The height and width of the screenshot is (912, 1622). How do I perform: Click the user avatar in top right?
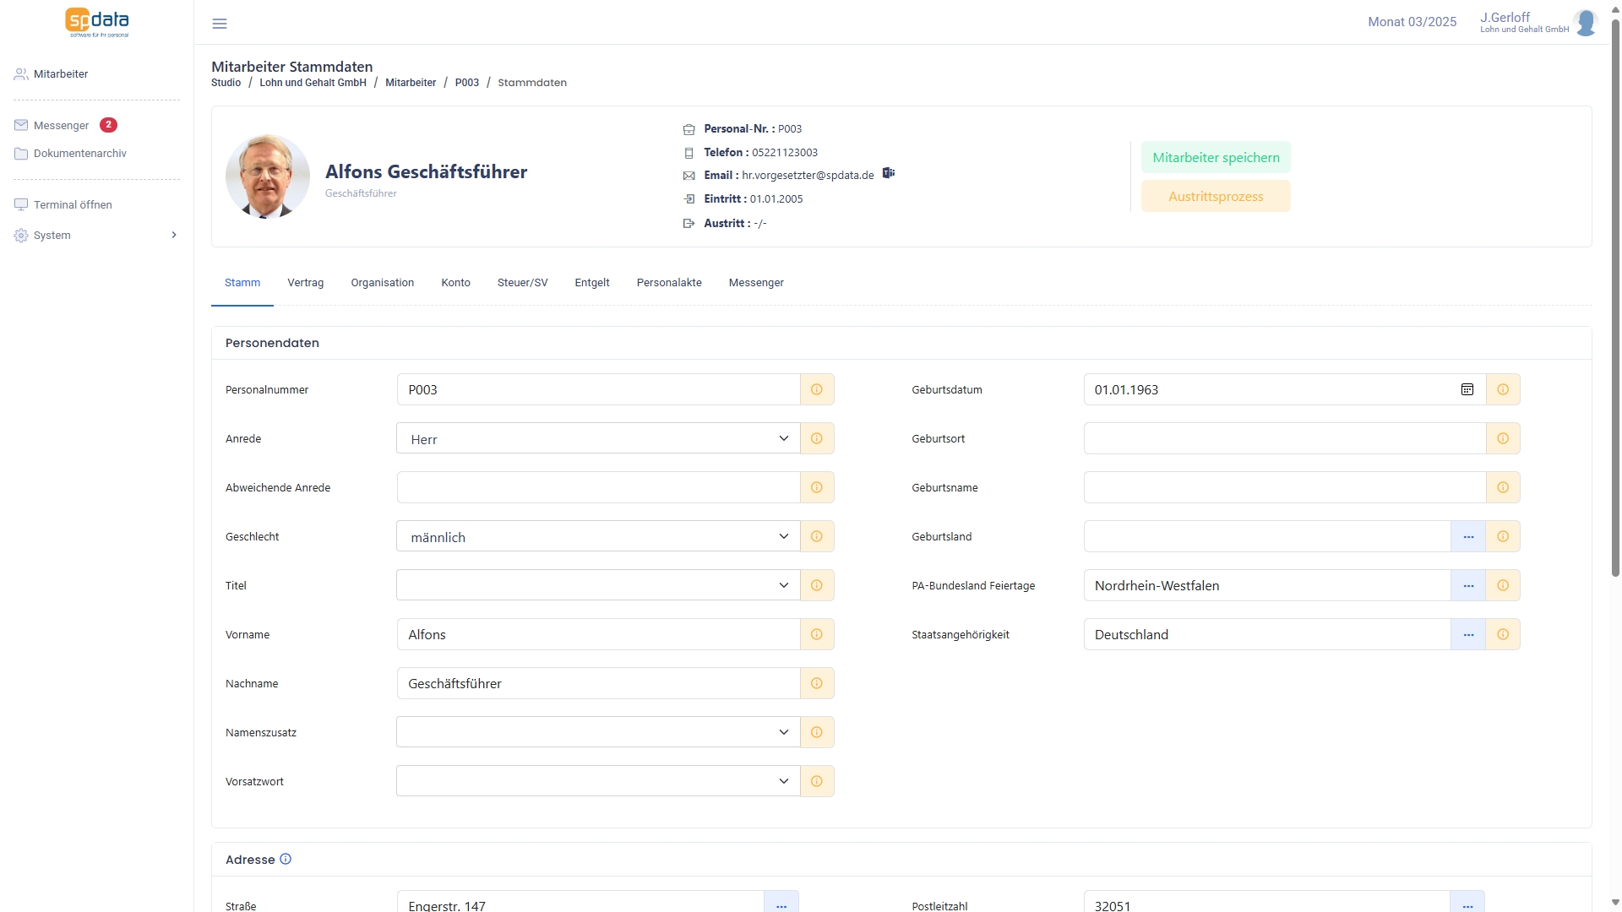click(1586, 23)
